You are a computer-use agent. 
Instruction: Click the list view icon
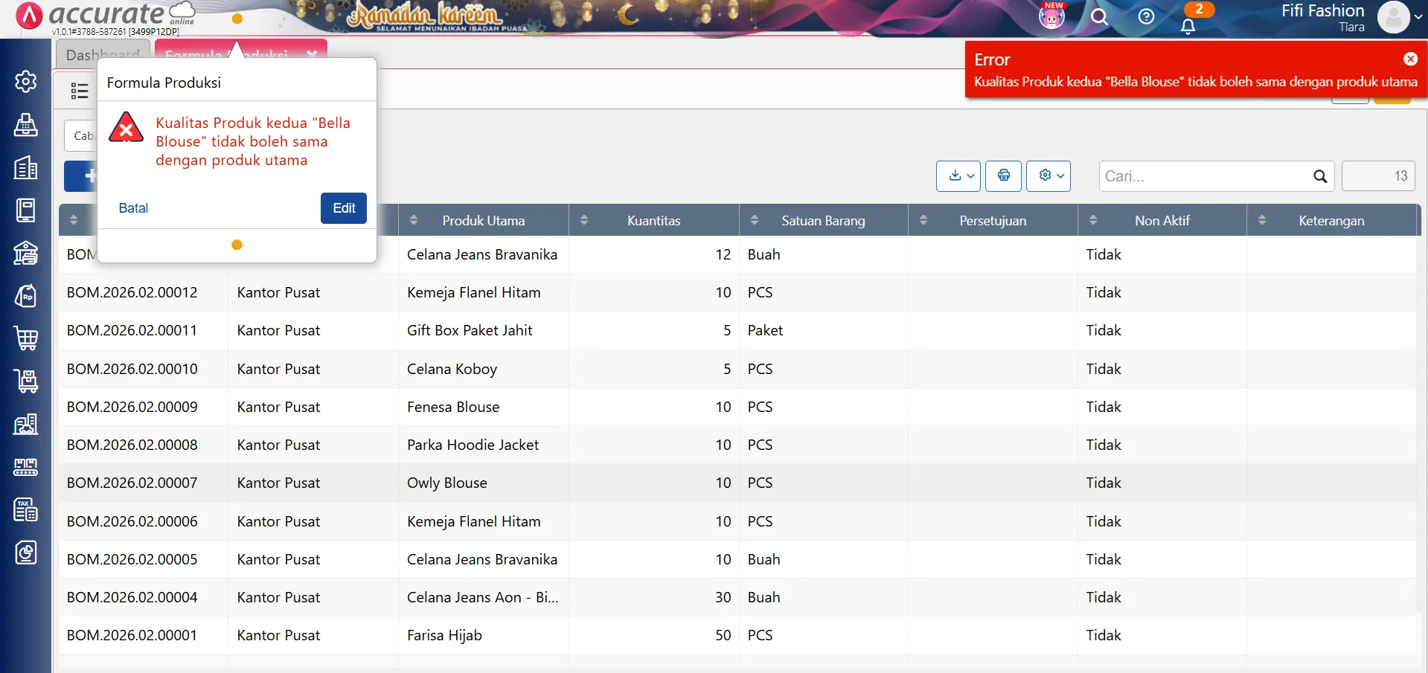click(x=79, y=91)
